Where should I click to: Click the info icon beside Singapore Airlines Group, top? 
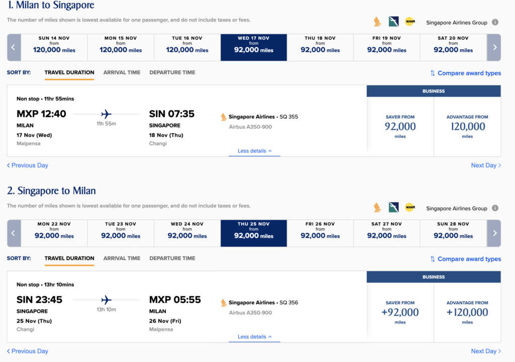click(x=495, y=22)
